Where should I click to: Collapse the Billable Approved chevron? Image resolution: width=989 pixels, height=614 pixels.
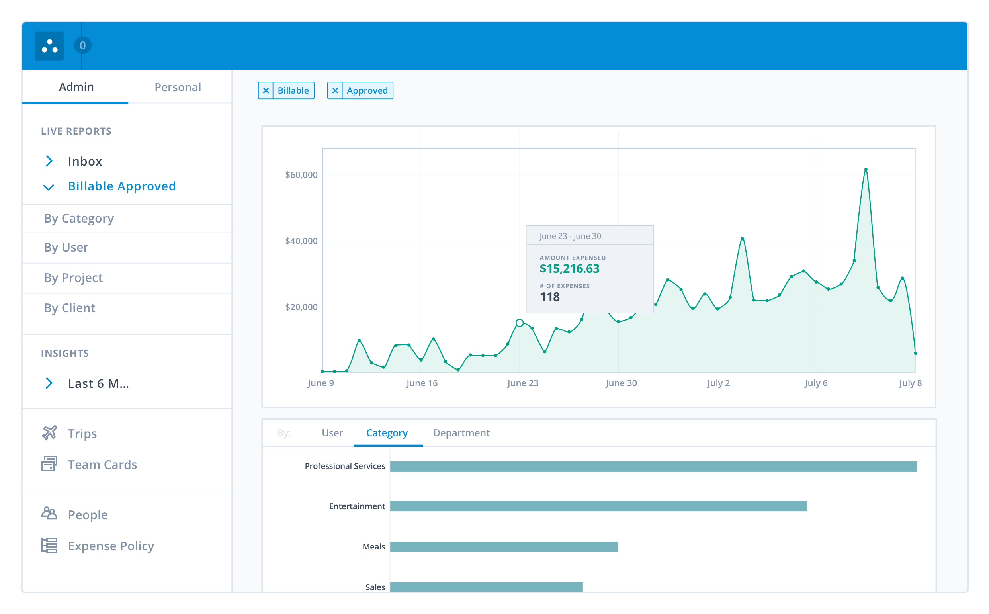pos(48,187)
